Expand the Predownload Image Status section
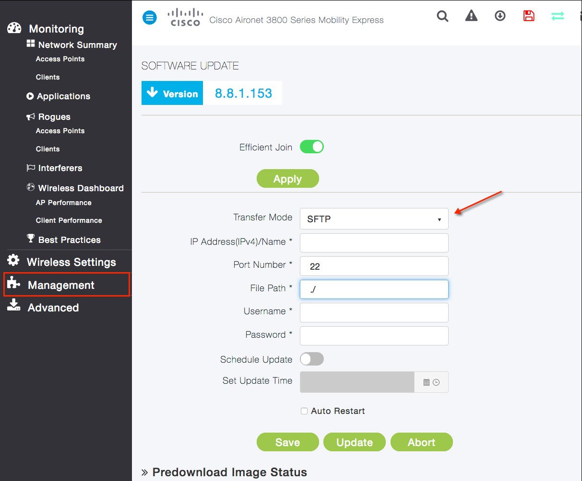The width and height of the screenshot is (582, 481). (224, 472)
